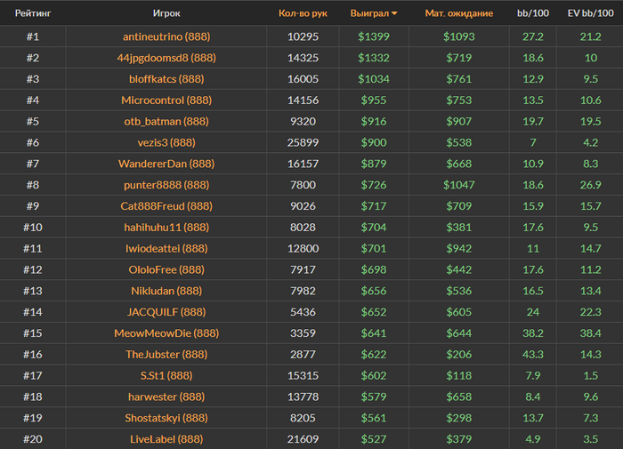Screen dimensions: 623x449
Task: Open player 44jpgdoomsd8 (888) profile
Action: point(166,58)
